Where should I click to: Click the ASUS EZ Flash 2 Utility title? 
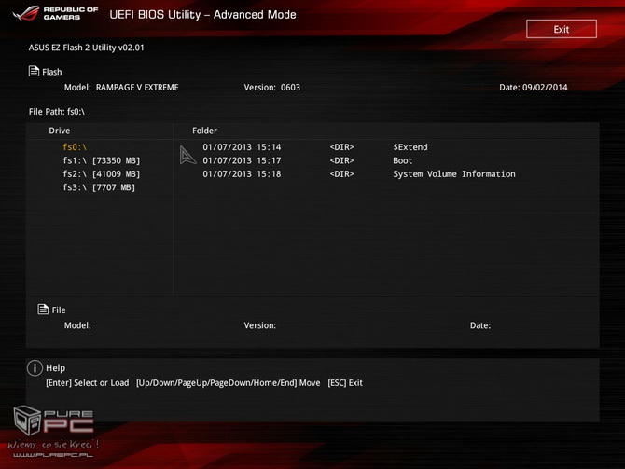point(86,48)
